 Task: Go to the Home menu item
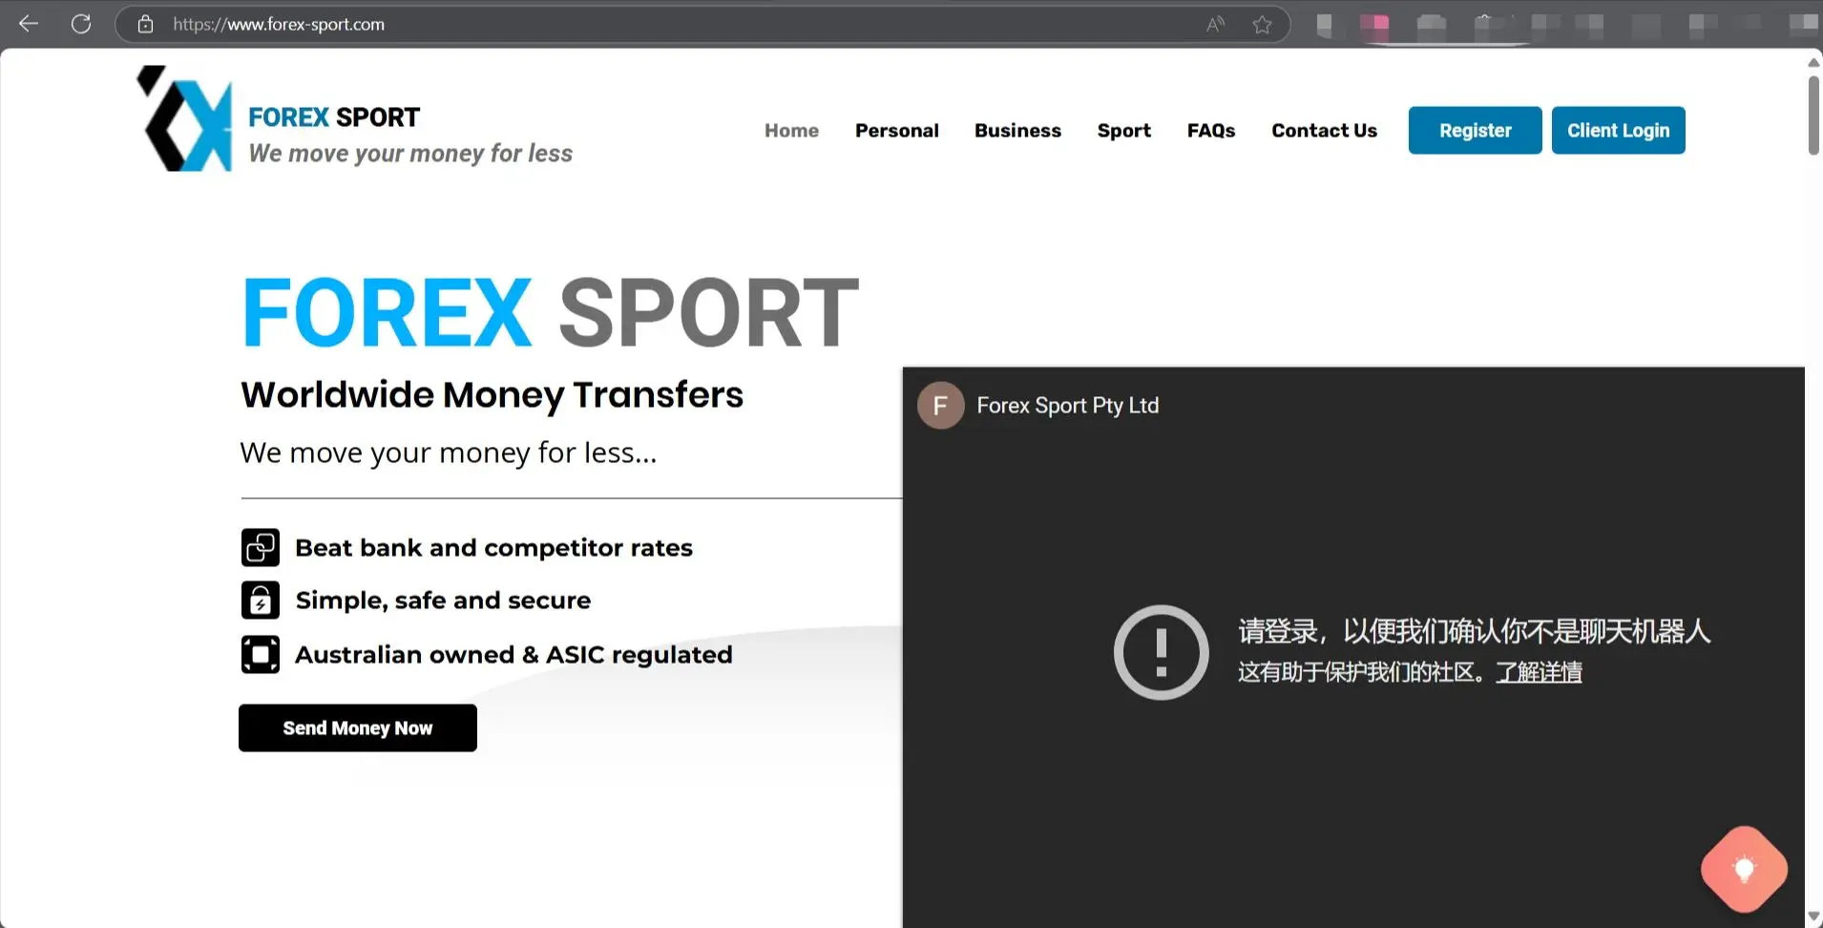pos(791,131)
